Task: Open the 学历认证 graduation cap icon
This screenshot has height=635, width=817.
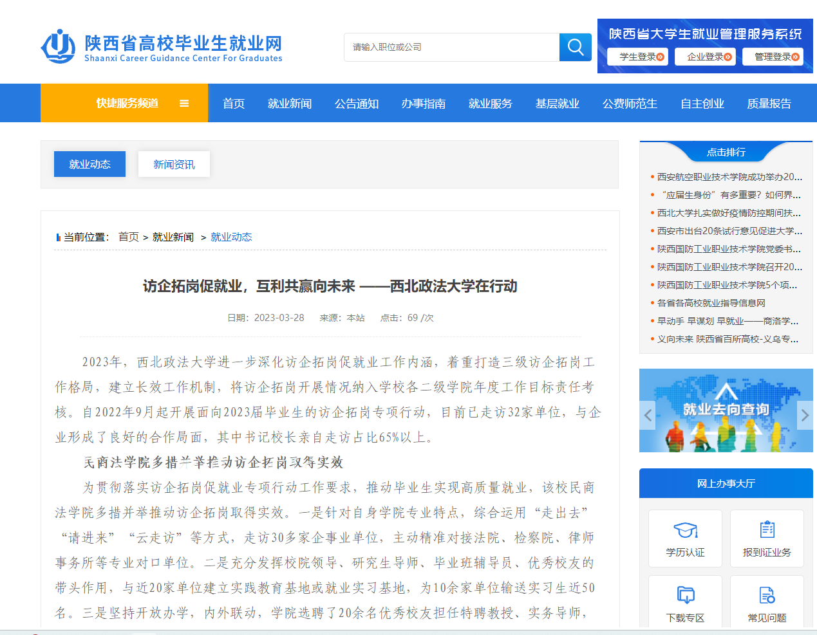Action: pyautogui.click(x=685, y=530)
